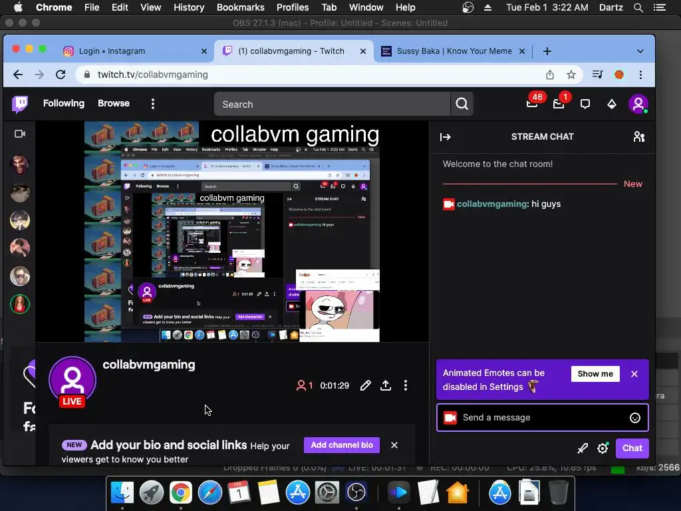Open notifications tray with 1 badge

pyautogui.click(x=559, y=103)
